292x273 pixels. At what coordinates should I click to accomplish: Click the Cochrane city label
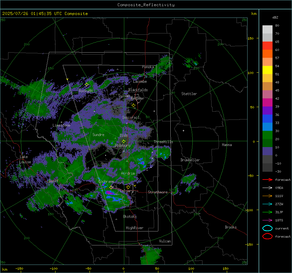(x=106, y=181)
